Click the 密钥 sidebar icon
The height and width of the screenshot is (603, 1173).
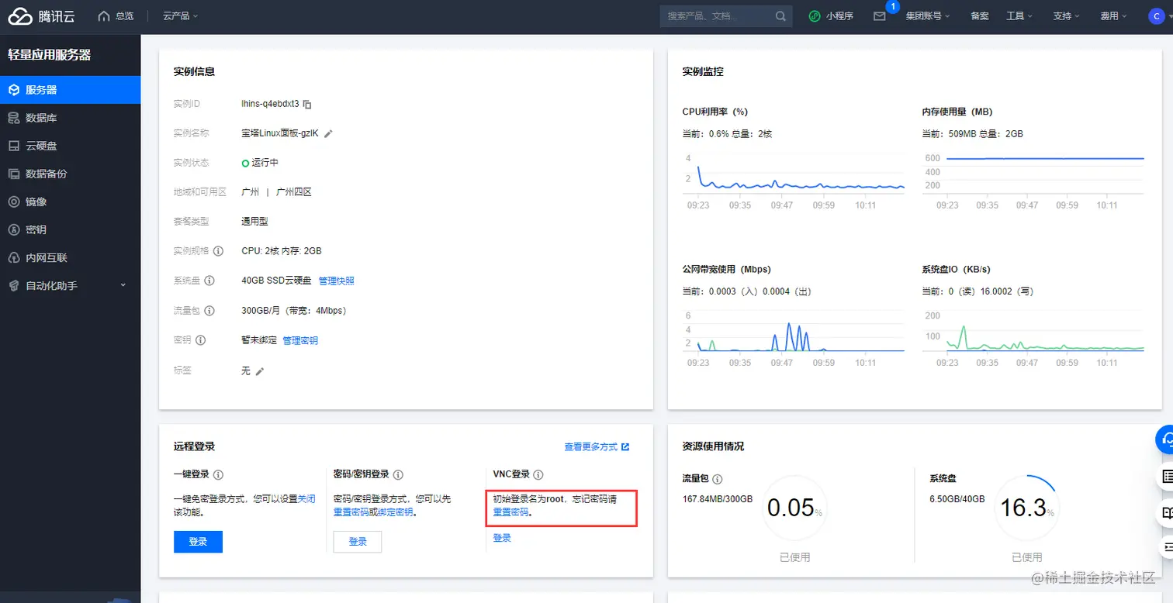tap(13, 229)
